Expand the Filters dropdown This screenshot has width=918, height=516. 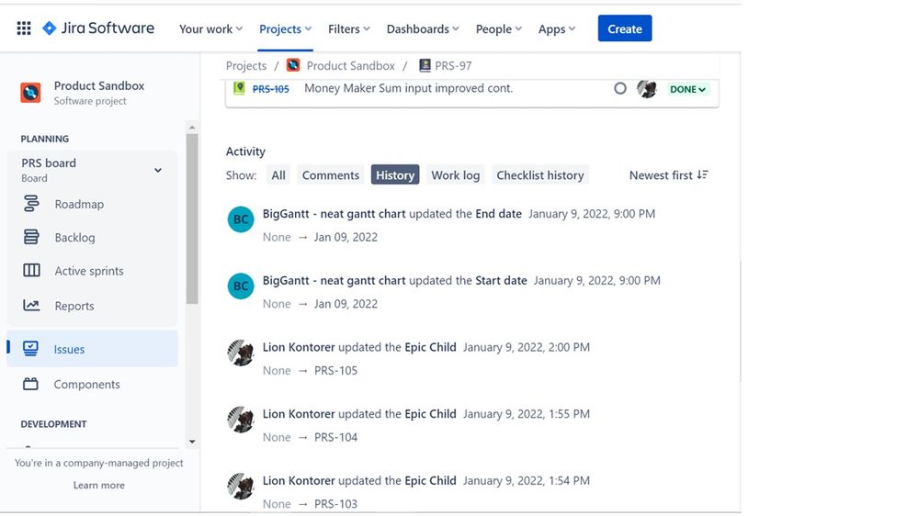pos(349,28)
